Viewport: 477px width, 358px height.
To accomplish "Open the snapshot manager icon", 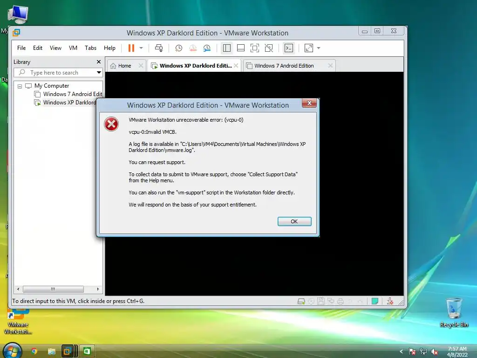I will click(207, 48).
